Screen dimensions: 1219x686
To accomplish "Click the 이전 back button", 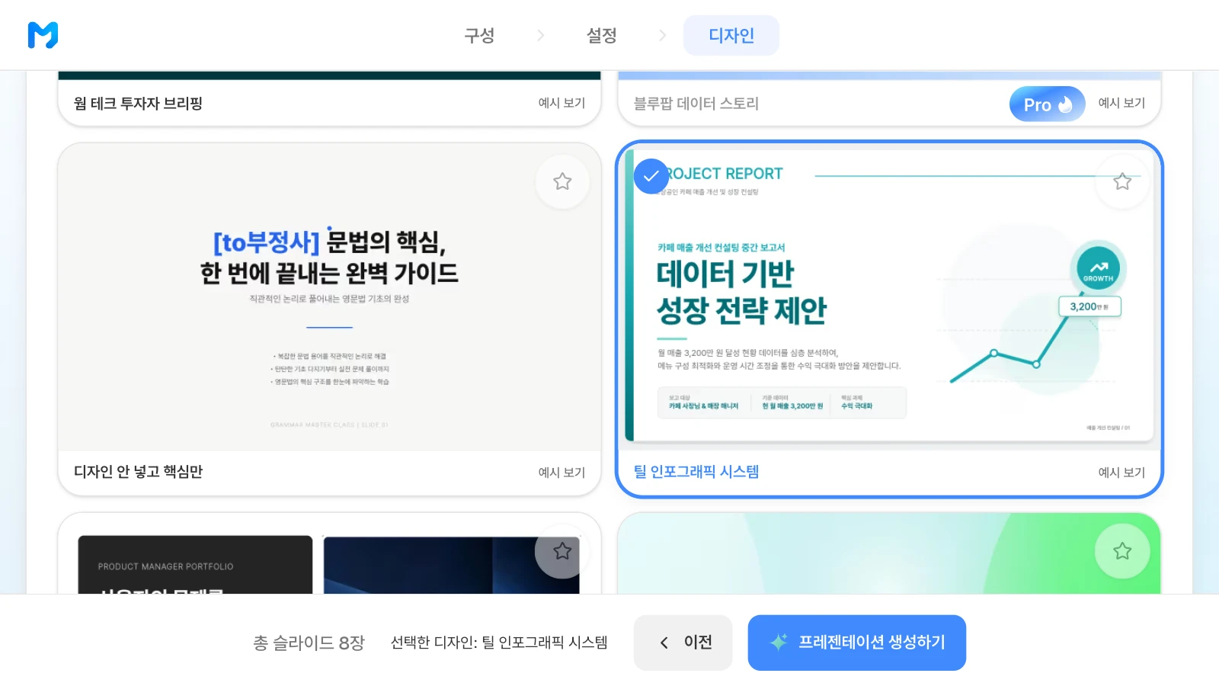I will (683, 643).
